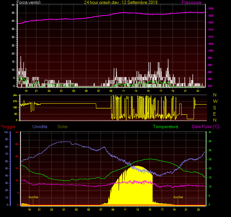231x217 pixels.
Task: Click red "15" on the rain axis
Action: (17, 168)
